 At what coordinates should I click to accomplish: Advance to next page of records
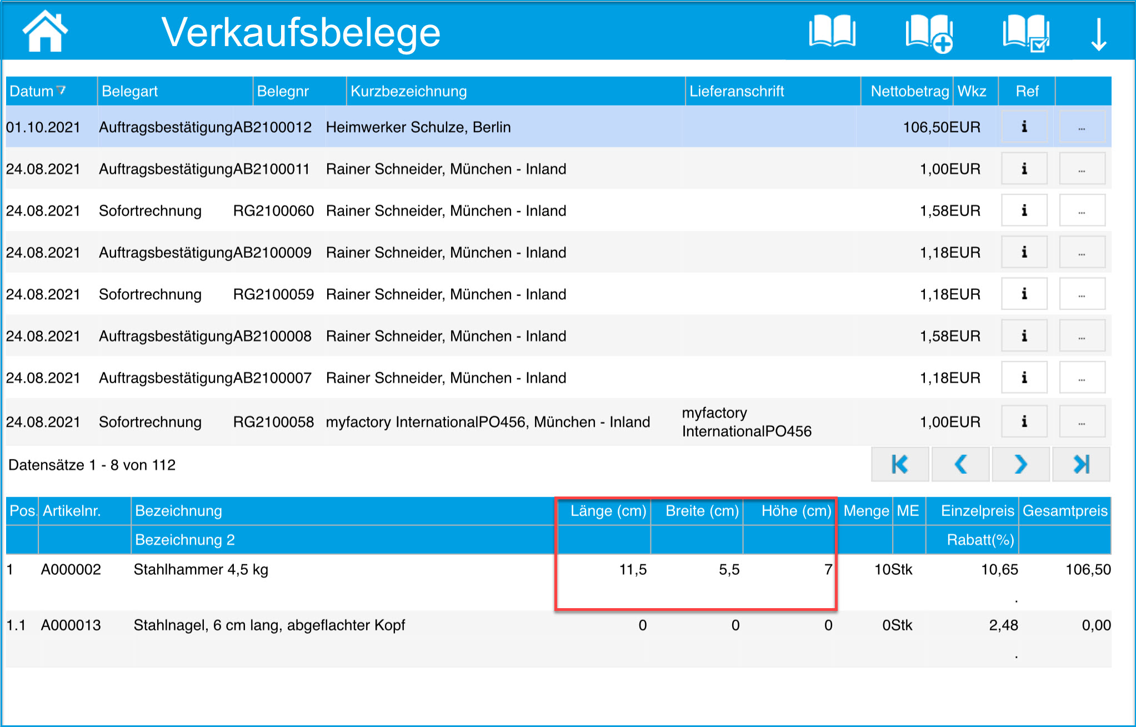click(1020, 464)
